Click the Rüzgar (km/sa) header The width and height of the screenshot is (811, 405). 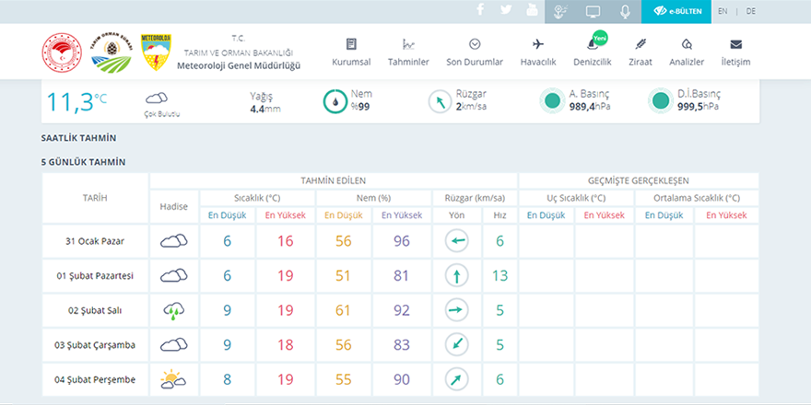coord(475,198)
